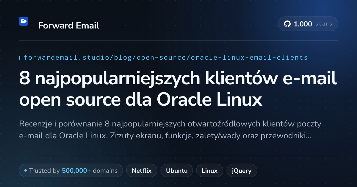357x187 pixels.
Task: Click the word 'stars' in GitHub badge
Action: pos(323,24)
